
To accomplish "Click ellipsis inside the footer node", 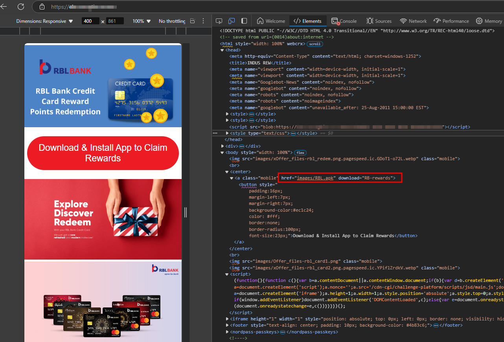I will [437, 326].
